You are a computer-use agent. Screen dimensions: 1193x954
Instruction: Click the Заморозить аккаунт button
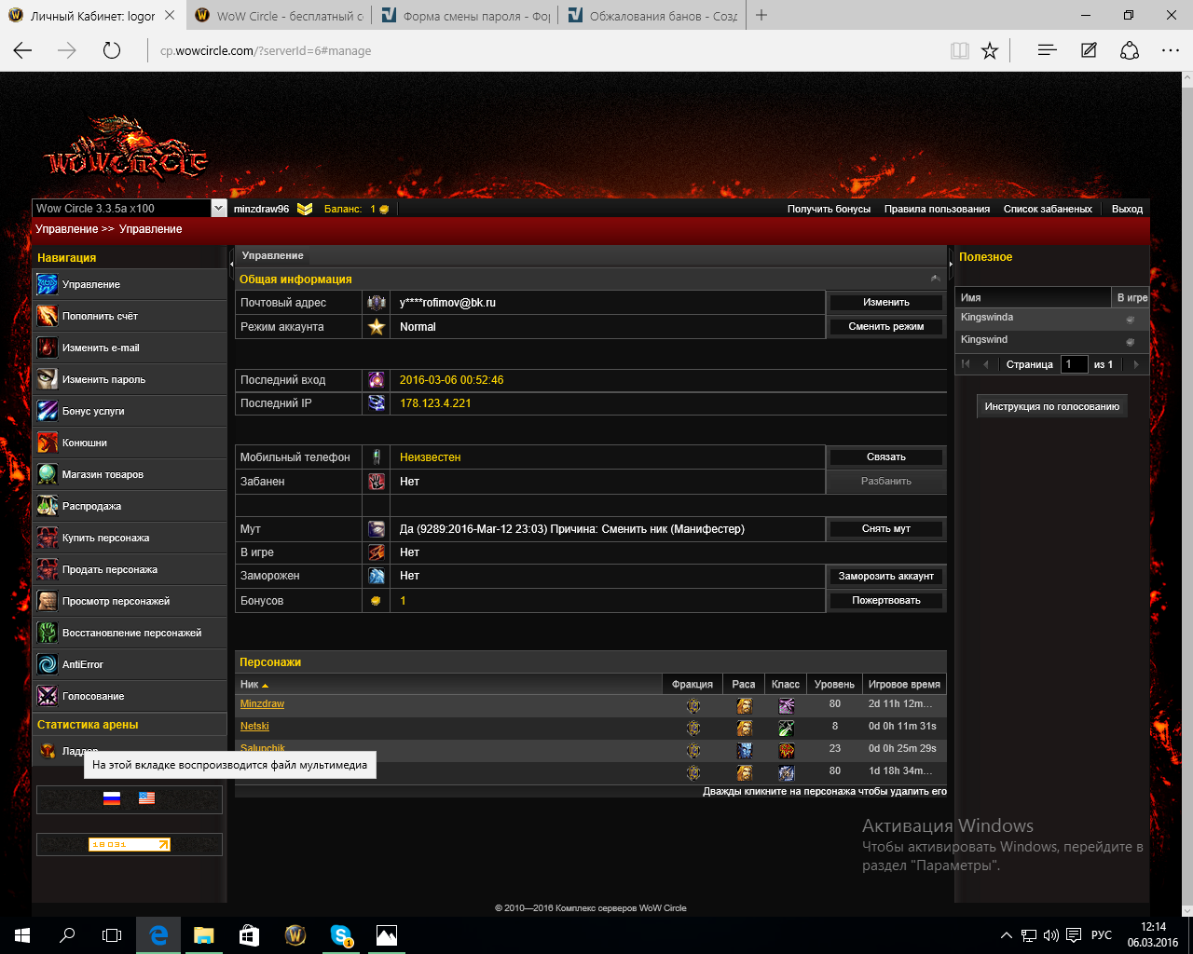(885, 577)
